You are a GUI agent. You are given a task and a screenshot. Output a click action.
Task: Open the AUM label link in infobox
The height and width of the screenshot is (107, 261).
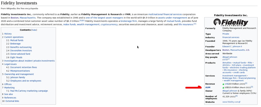[x=208, y=87]
